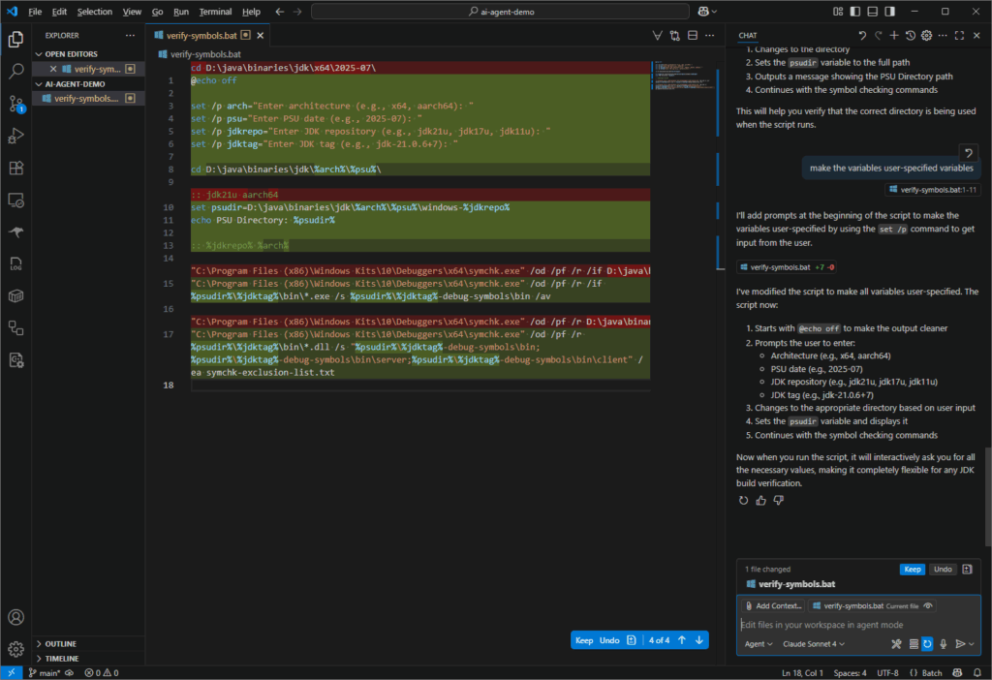
Task: Open the Selection menu
Action: click(95, 12)
